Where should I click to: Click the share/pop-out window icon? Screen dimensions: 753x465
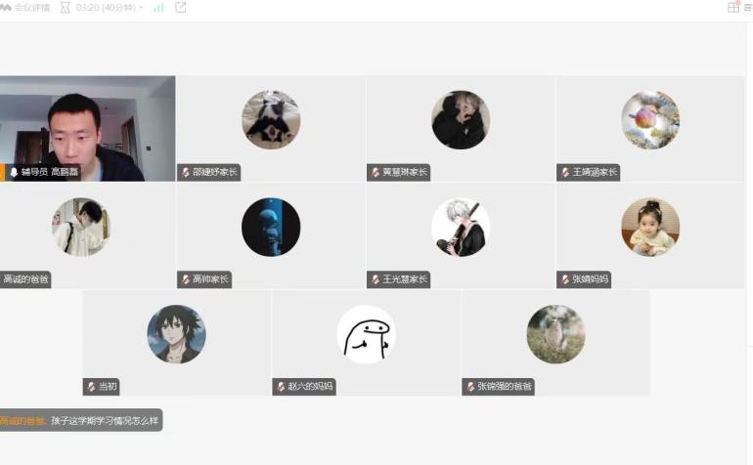click(x=181, y=7)
